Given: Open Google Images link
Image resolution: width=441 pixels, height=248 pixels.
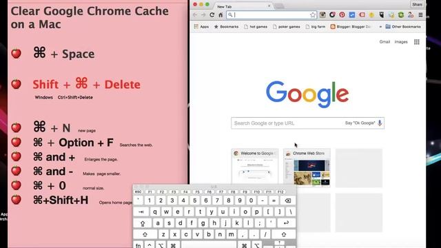Looking at the screenshot, I should click(x=401, y=42).
